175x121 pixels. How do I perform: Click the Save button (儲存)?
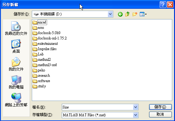pyautogui.click(x=160, y=107)
